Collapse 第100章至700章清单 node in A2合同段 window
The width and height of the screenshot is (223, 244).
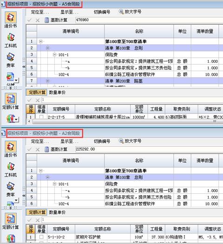(x=40, y=171)
